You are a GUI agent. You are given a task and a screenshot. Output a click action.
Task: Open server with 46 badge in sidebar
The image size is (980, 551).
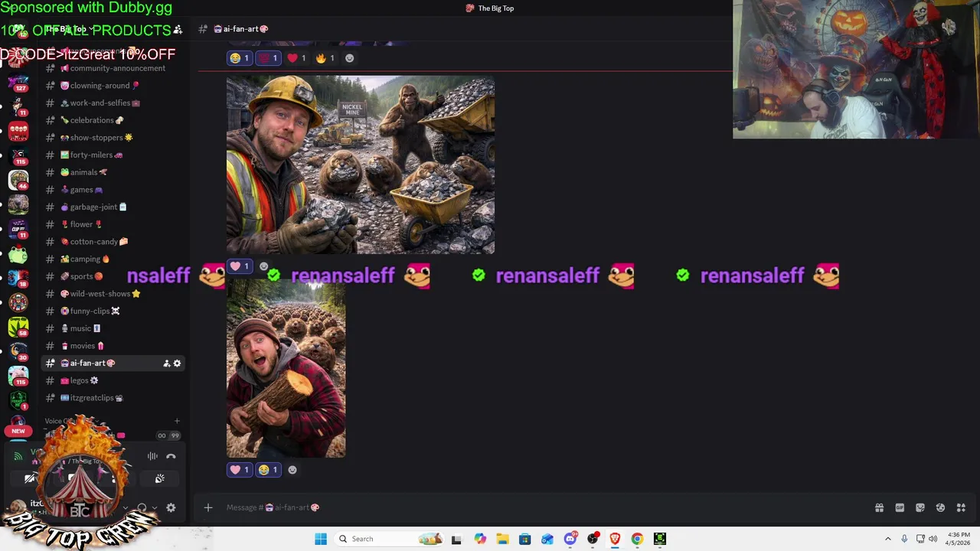(x=18, y=181)
